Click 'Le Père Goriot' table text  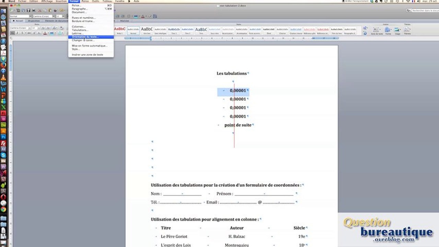(x=174, y=237)
